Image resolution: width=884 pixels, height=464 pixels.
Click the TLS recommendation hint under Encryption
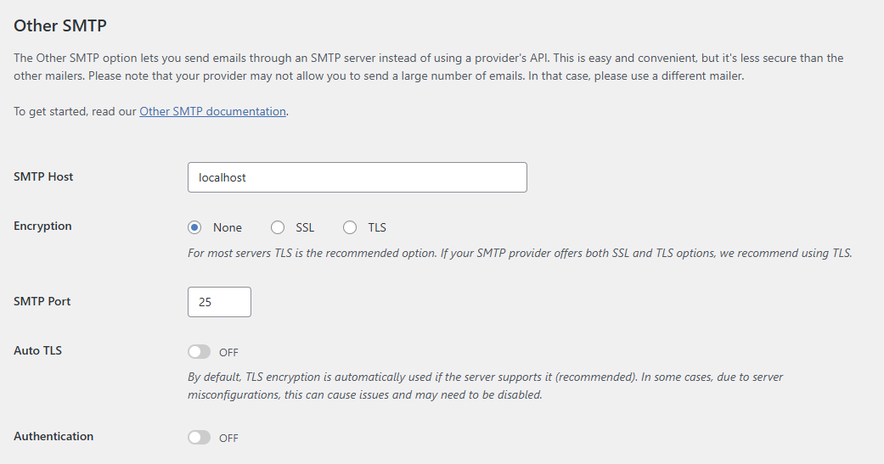pos(519,253)
